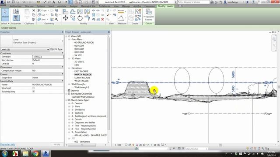Screen dimensions: 280x157
Task: Click the Apply button in Properties
Action: click(x=57, y=144)
